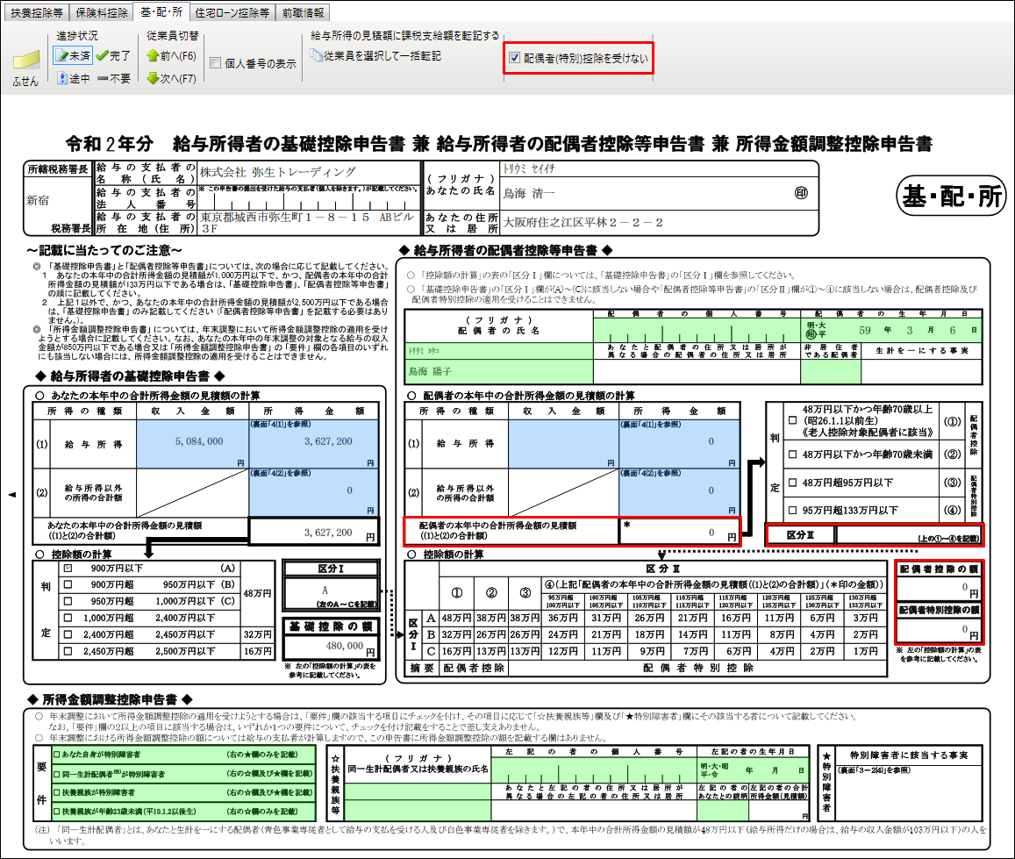
Task: Check 扶養親族が年齢23歳未満 requirement
Action: (57, 811)
